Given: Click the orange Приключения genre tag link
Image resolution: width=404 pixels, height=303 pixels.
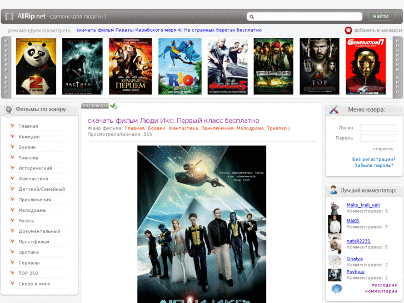Looking at the screenshot, I should (x=217, y=128).
